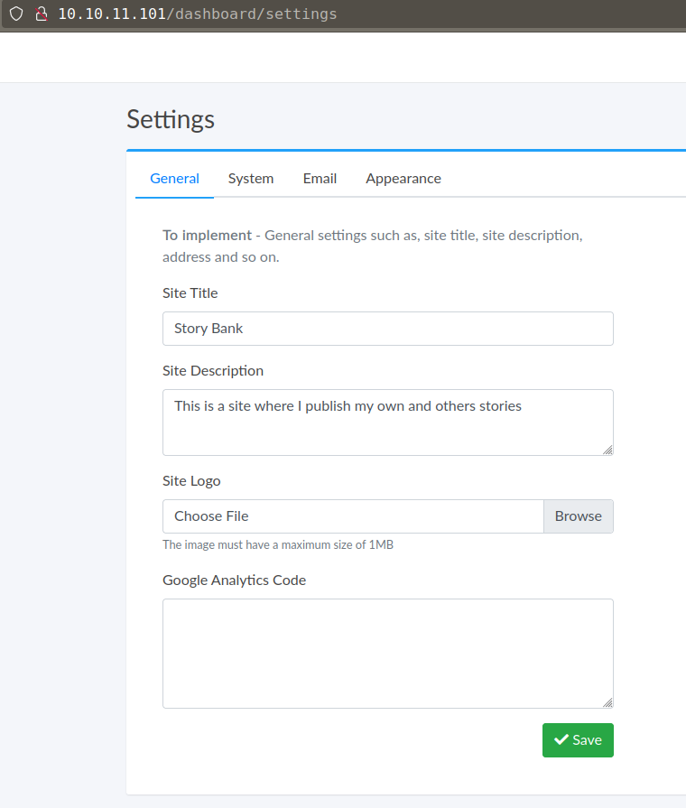Go to the Appearance tab
Image resolution: width=686 pixels, height=808 pixels.
pos(403,179)
